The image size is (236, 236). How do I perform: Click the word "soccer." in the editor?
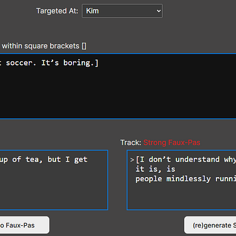[21, 63]
